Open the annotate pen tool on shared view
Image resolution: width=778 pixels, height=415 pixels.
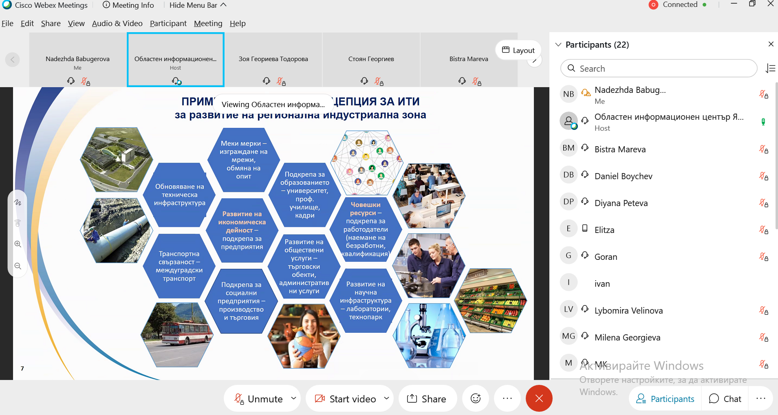(x=18, y=202)
